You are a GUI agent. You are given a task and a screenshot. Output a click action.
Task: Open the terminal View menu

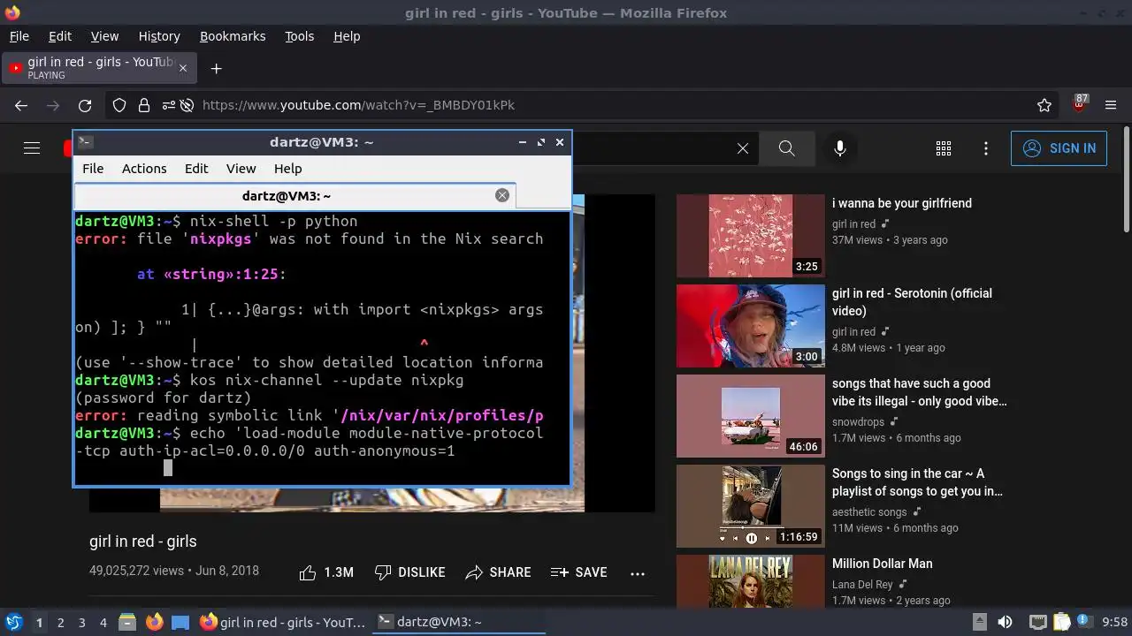[x=241, y=169]
